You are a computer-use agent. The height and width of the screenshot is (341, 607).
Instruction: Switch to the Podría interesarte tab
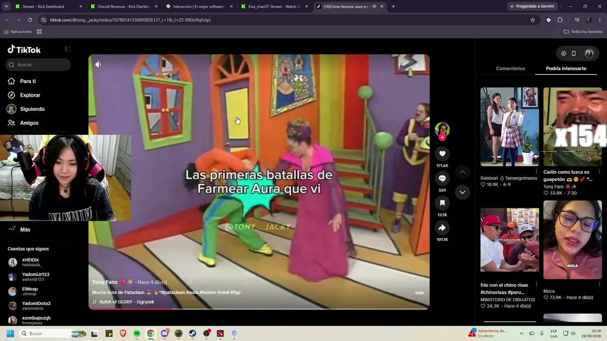click(x=566, y=69)
